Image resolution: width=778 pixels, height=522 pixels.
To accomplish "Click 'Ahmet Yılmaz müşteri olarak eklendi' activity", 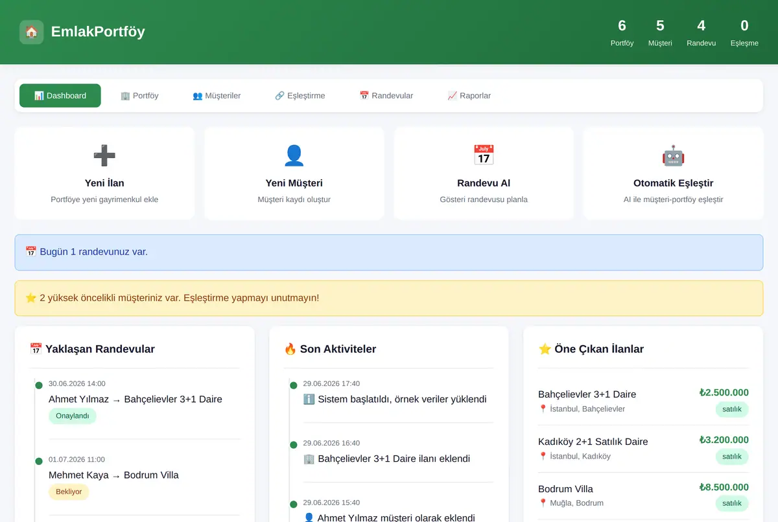I will 389,517.
